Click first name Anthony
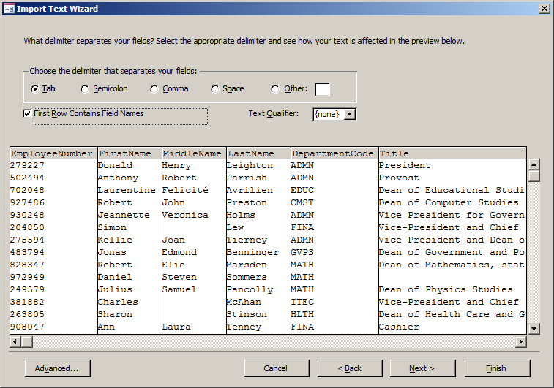554x388 pixels. click(118, 178)
